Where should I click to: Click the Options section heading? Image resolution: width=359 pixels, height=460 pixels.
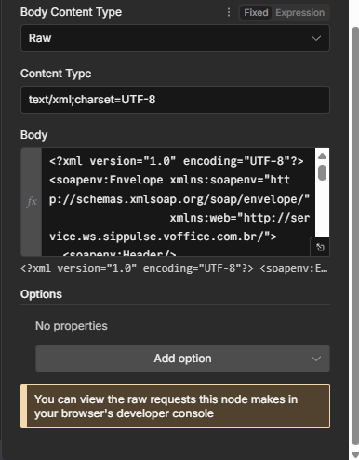point(41,294)
